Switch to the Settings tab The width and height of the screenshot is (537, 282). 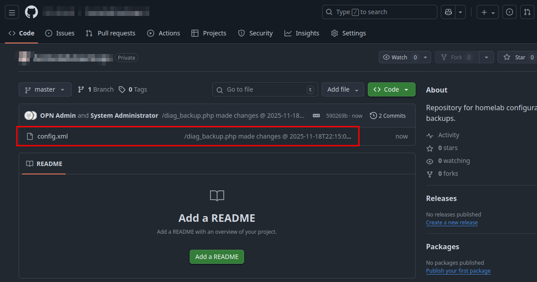[x=348, y=33]
